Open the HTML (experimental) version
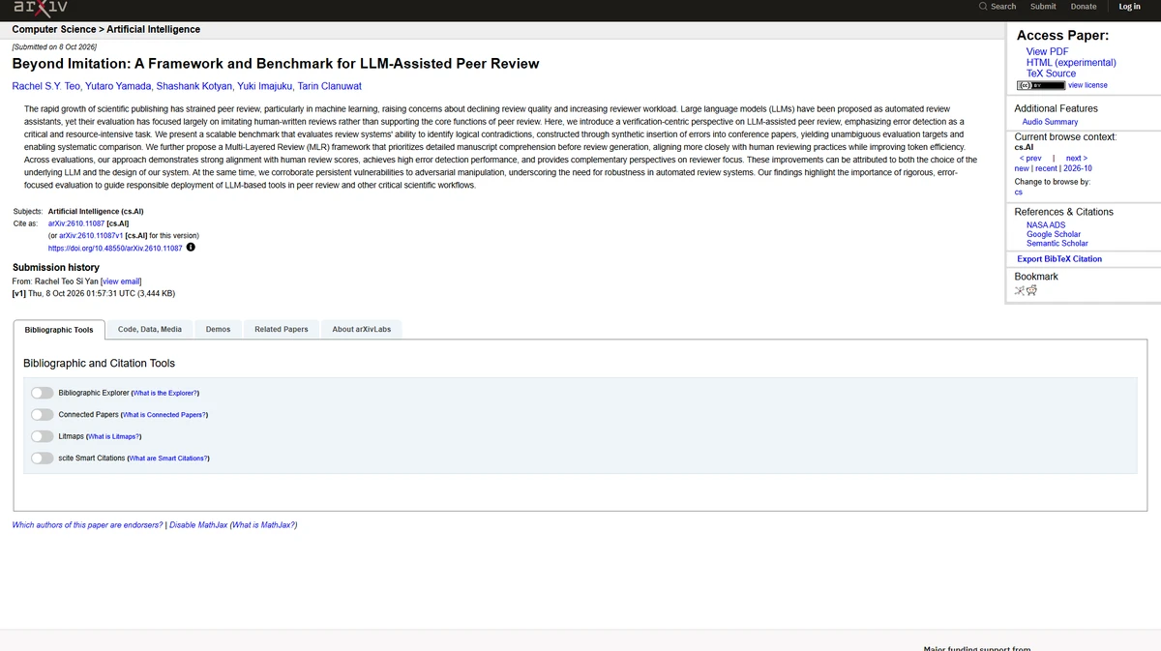The width and height of the screenshot is (1161, 651). pos(1071,63)
